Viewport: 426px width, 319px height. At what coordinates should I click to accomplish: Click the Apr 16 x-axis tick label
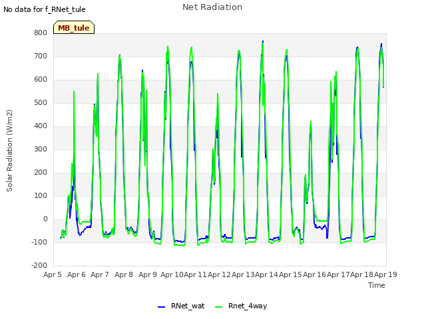tap(314, 274)
